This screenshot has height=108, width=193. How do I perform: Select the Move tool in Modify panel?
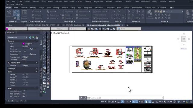click(x=129, y=12)
